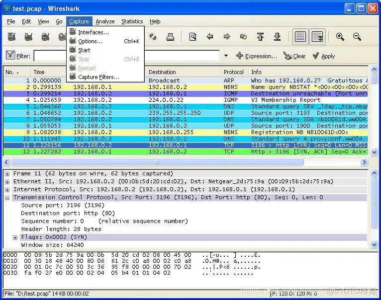This screenshot has width=381, height=300.
Task: Open the filter history dropdown arrow
Action: click(x=226, y=56)
